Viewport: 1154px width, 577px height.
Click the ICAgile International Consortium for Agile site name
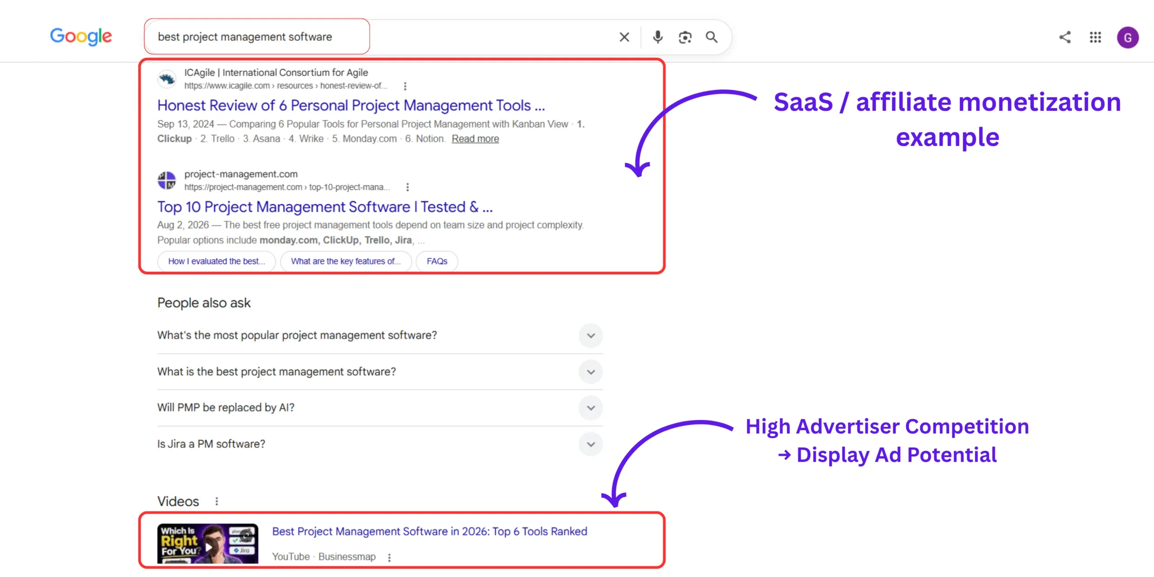coord(276,73)
